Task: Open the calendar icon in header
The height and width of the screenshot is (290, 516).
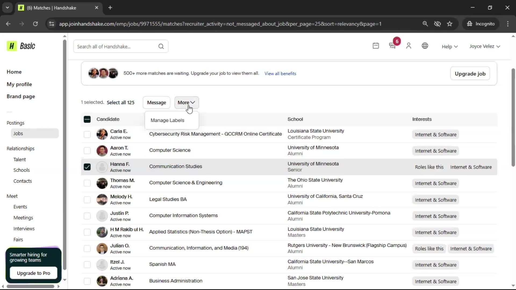Action: coord(376,46)
